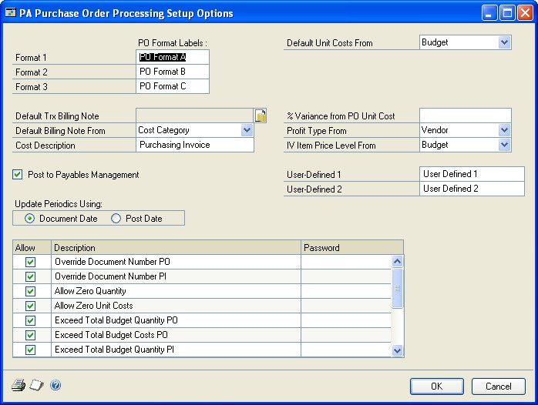Screen dimensions: 538x405
Task: Toggle Post to Payables Management checkbox
Action: tap(18, 175)
